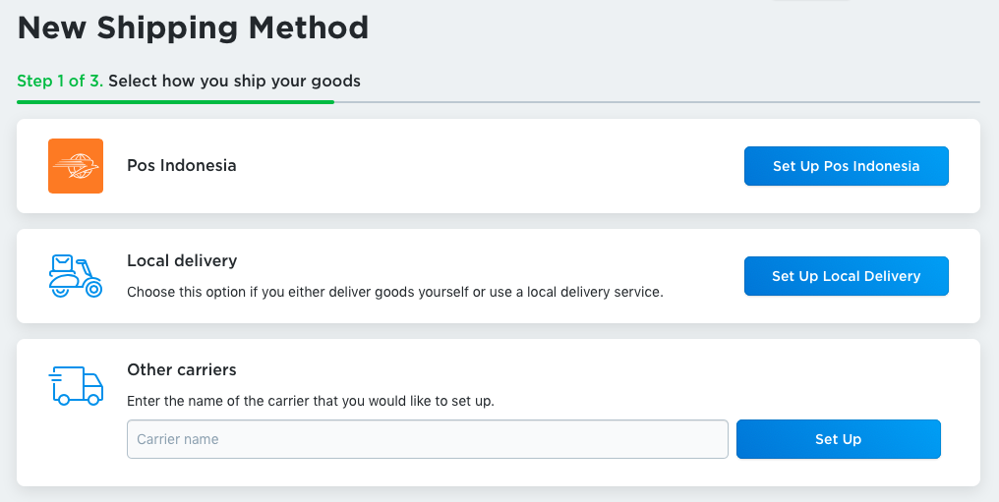Click the New Shipping Method heading
The image size is (999, 502).
click(193, 28)
